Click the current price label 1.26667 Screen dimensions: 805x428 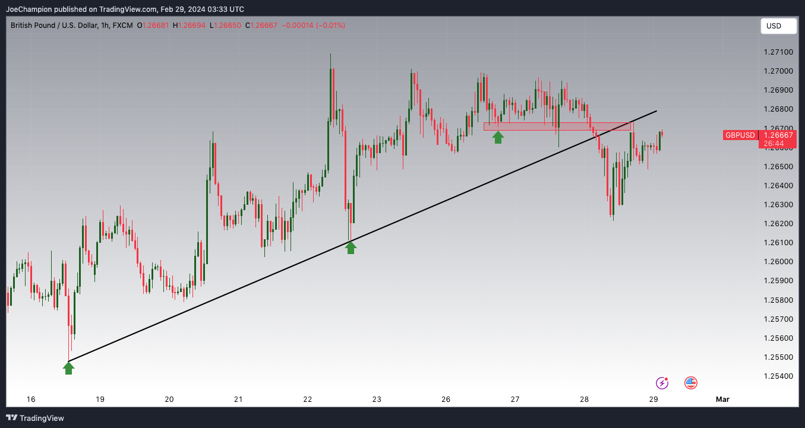point(778,135)
